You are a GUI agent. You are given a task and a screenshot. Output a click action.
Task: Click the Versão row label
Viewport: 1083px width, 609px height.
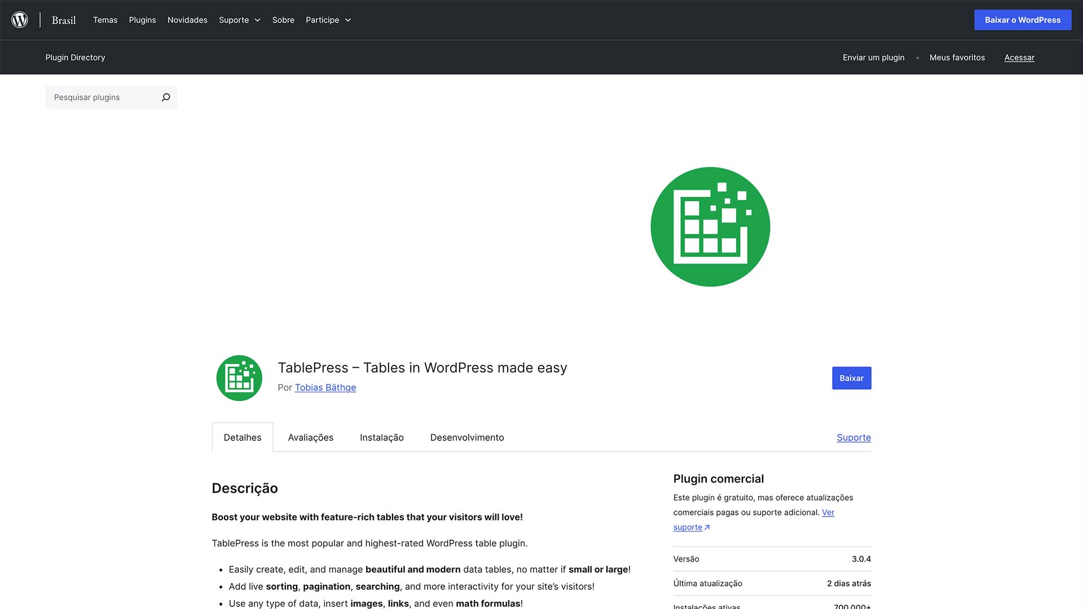pos(686,559)
